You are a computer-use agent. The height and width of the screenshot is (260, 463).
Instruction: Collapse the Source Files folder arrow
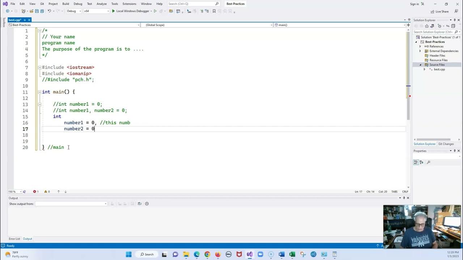(x=420, y=65)
